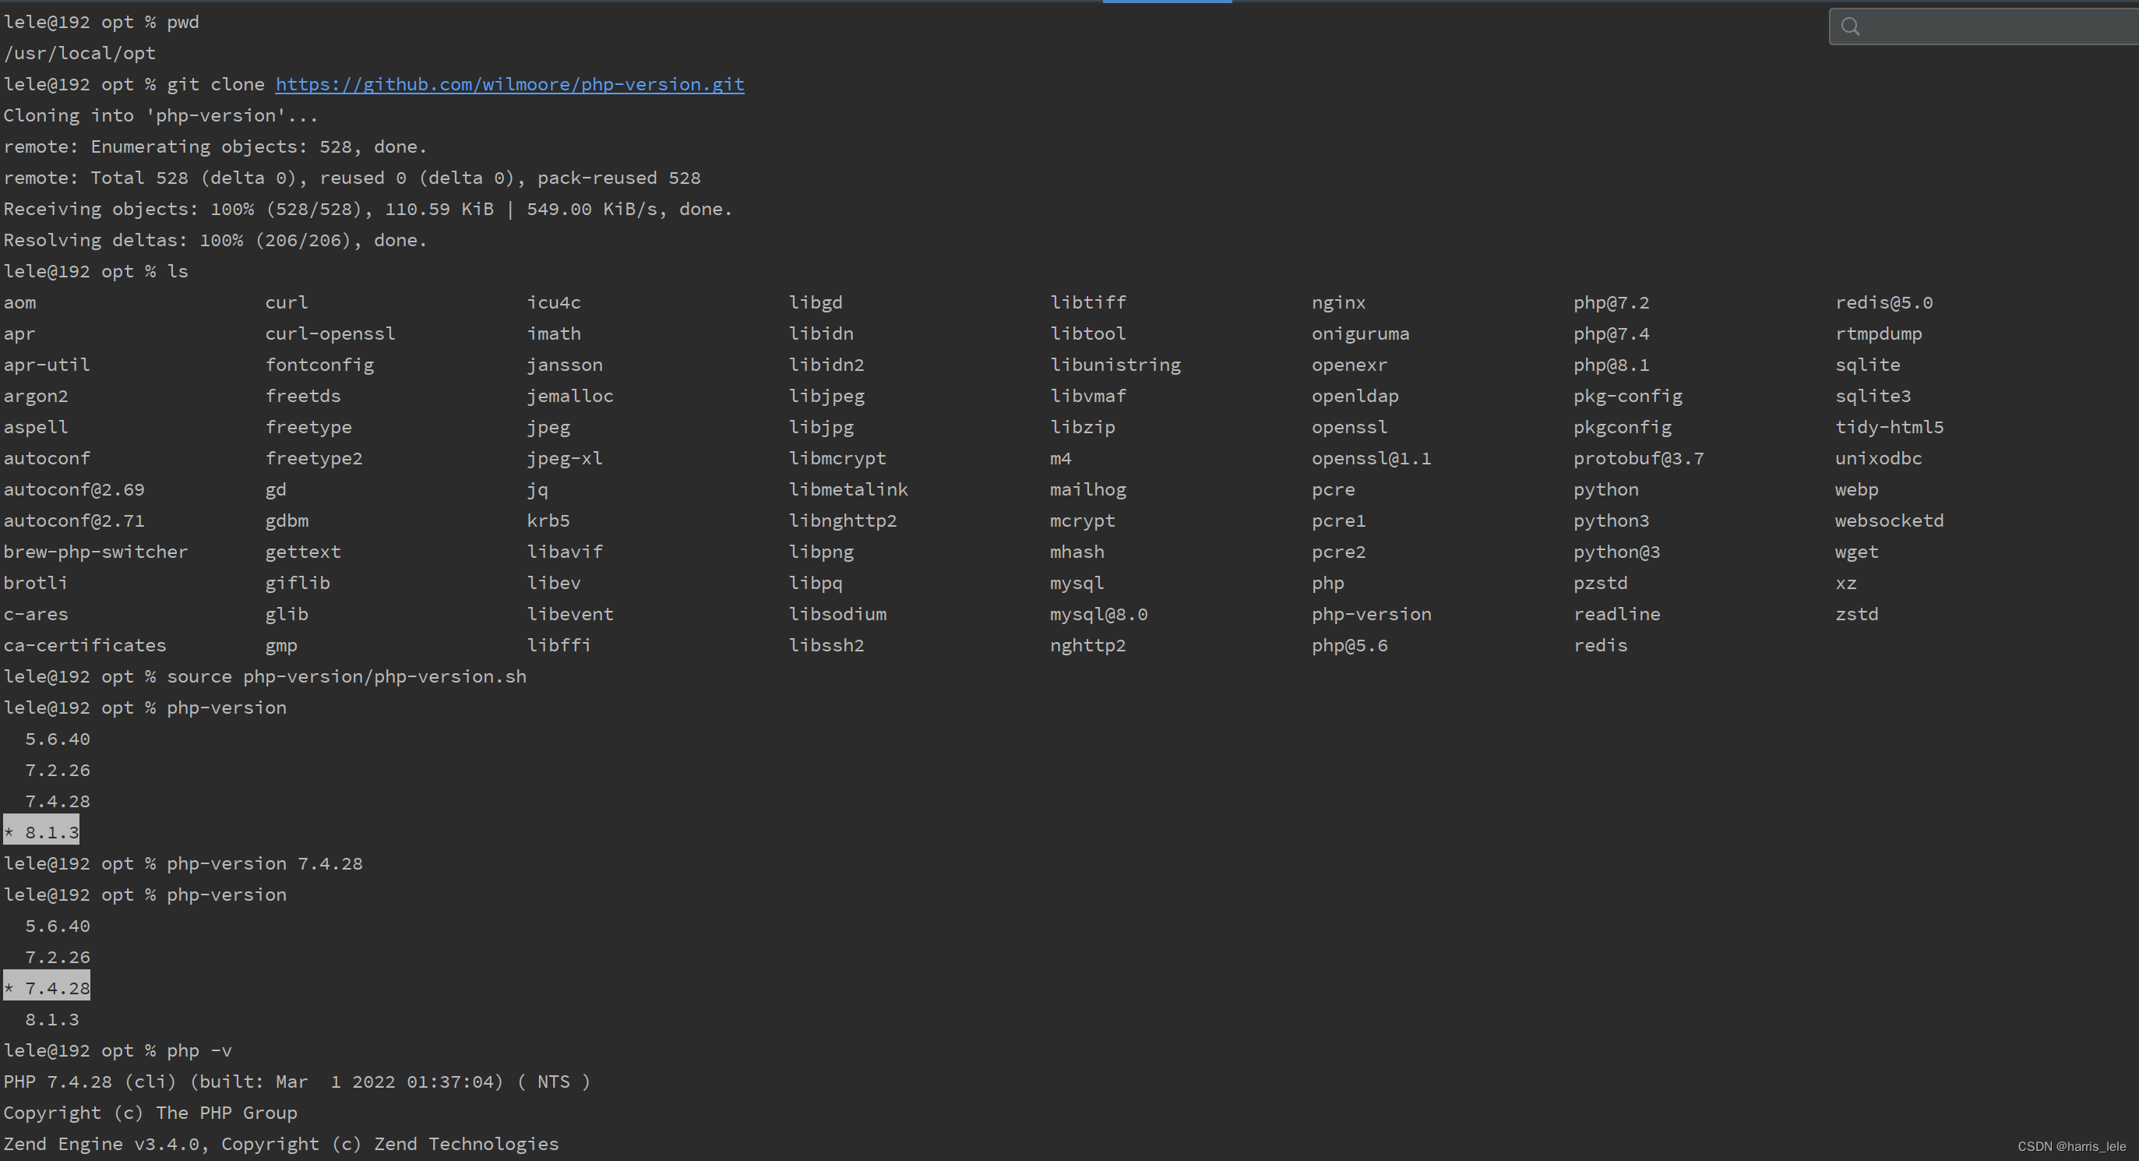Click the highlighted '* 8.1.3' version line
The height and width of the screenshot is (1161, 2139).
click(x=41, y=832)
